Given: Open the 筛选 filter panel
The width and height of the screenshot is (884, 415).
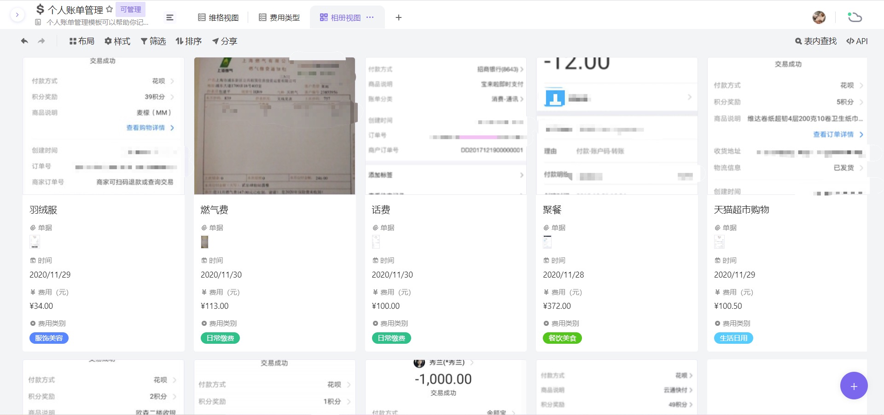Looking at the screenshot, I should (153, 41).
